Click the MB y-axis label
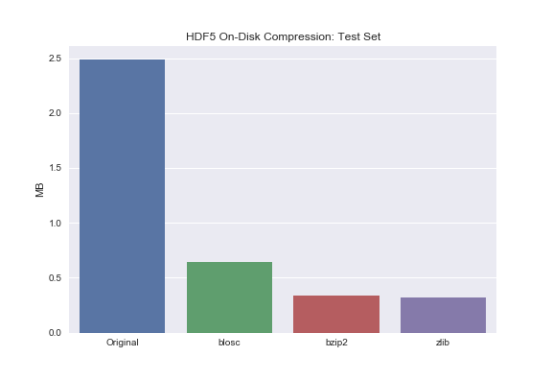 39,190
